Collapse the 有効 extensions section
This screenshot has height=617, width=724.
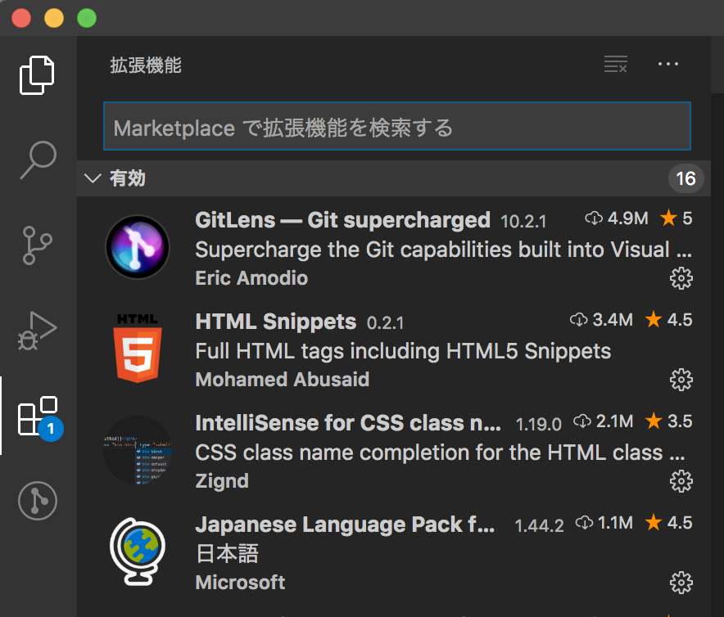click(93, 178)
